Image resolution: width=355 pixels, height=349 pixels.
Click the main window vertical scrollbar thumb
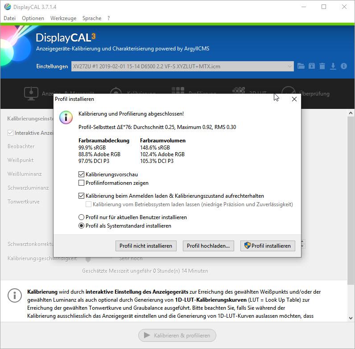coord(351,200)
